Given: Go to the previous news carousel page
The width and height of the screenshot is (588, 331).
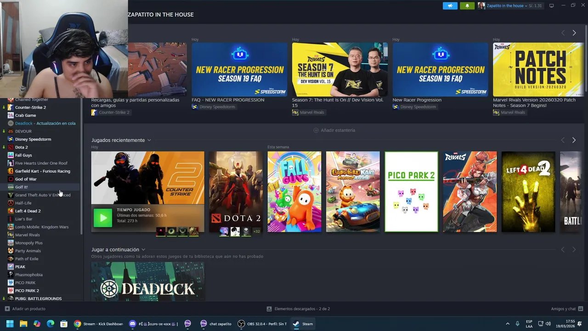Looking at the screenshot, I should 563,33.
